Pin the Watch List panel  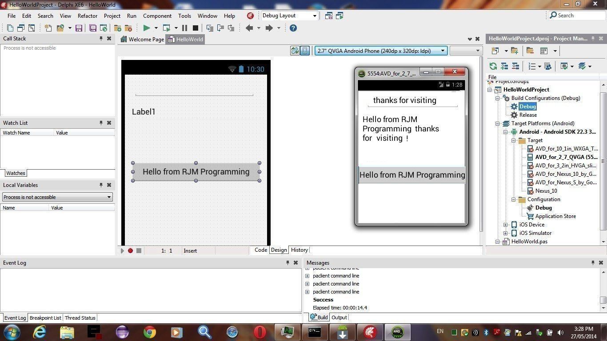pos(101,123)
